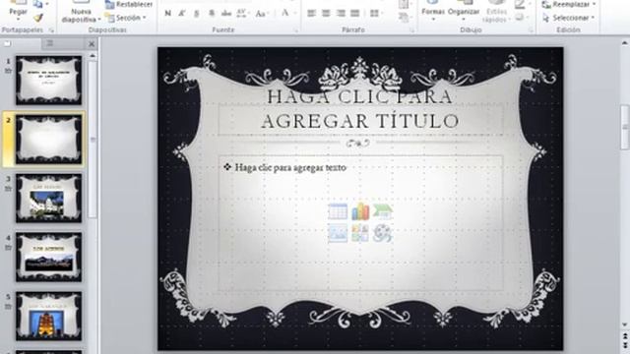Select slide 1 thumbnail
Screen dimensions: 630x354
[x=48, y=81]
